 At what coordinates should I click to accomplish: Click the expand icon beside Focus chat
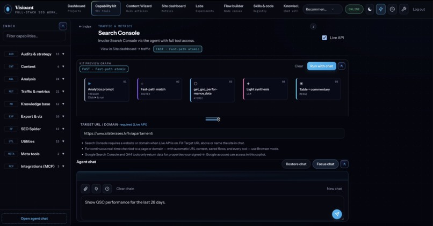tap(344, 164)
